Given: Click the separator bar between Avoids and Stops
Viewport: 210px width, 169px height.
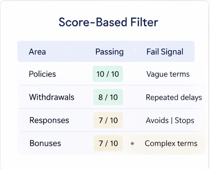Looking at the screenshot, I should point(172,120).
